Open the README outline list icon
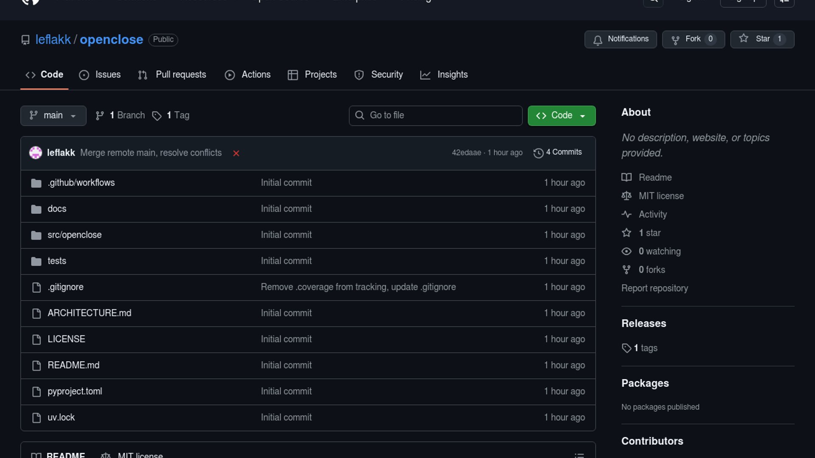Screen dimensions: 815x458 [579, 455]
